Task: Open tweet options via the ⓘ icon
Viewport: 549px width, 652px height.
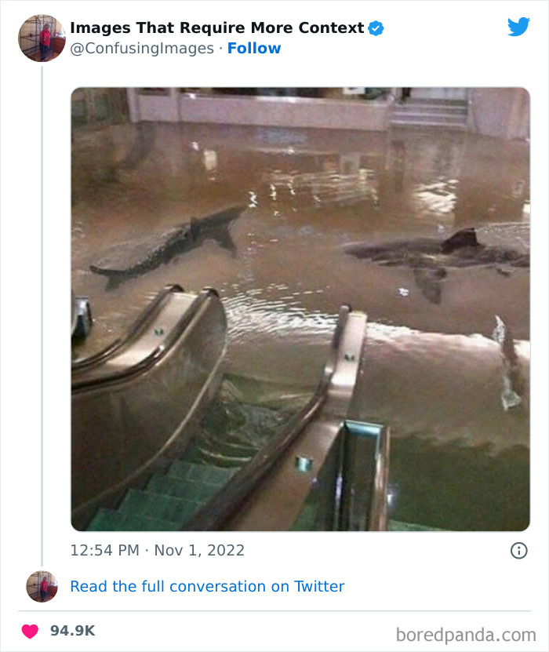Action: [x=519, y=550]
